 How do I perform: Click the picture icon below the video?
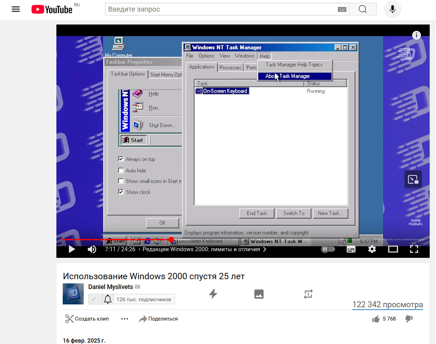click(x=259, y=294)
